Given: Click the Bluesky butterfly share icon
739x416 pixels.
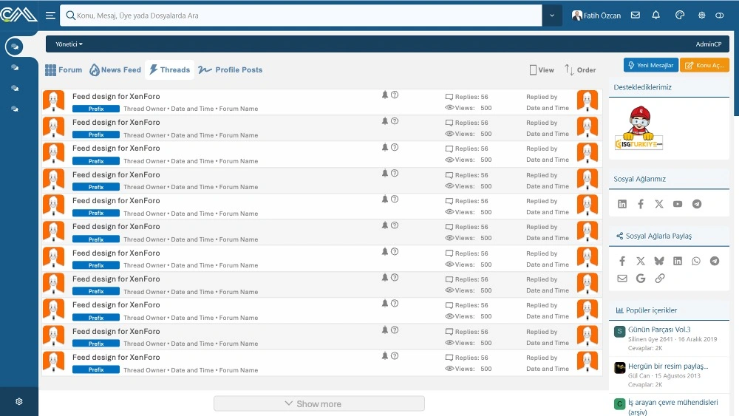Looking at the screenshot, I should point(659,261).
